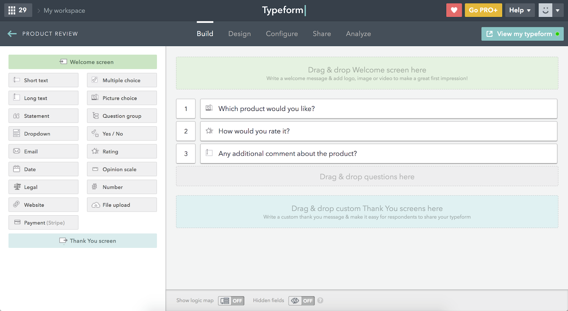The height and width of the screenshot is (311, 568).
Task: Click the File upload cloud icon
Action: coord(96,205)
